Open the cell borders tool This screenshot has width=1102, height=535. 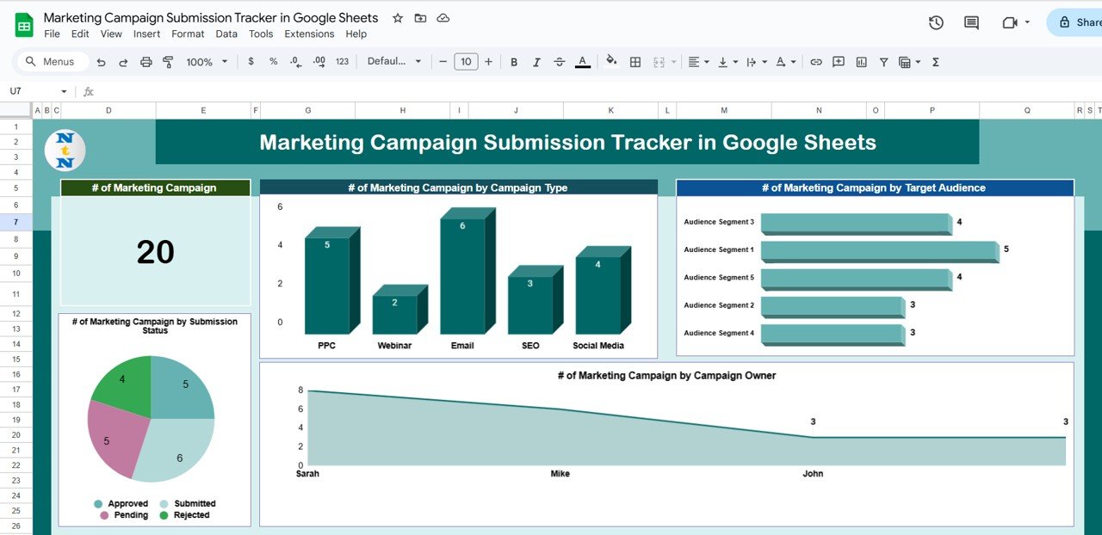click(635, 62)
